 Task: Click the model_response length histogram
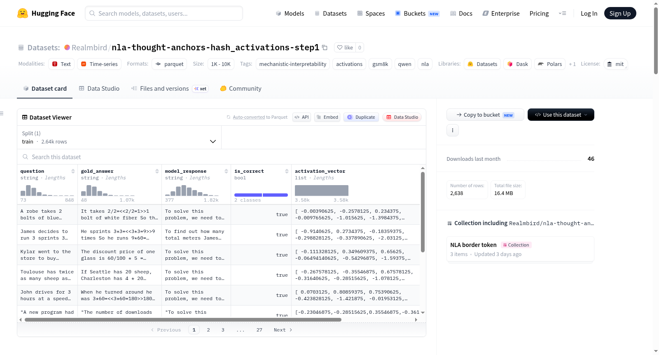[192, 190]
